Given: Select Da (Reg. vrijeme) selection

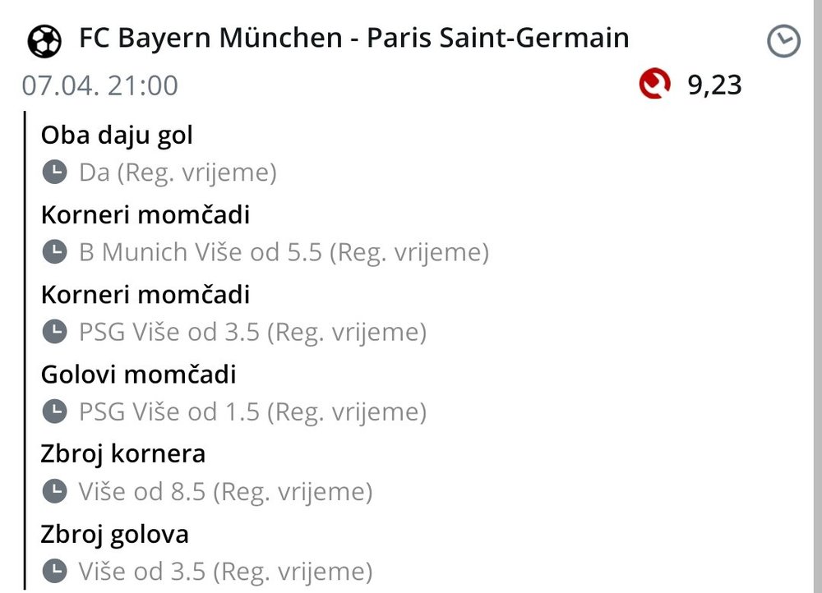Looking at the screenshot, I should point(178,172).
